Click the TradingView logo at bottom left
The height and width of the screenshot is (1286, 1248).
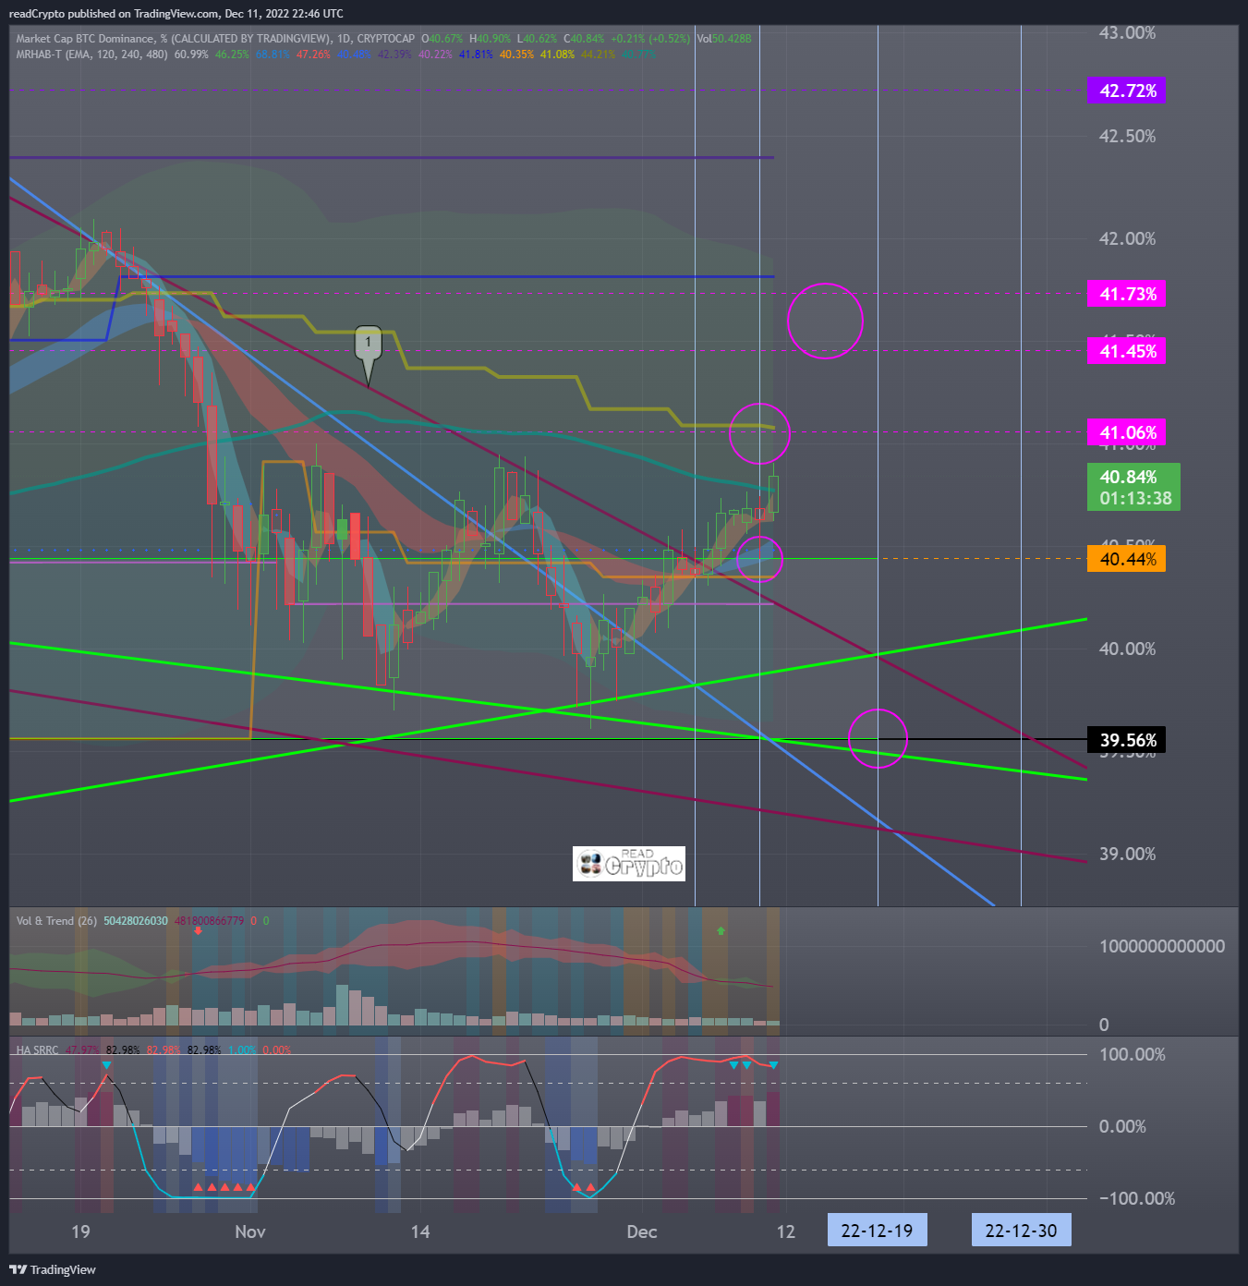[53, 1269]
